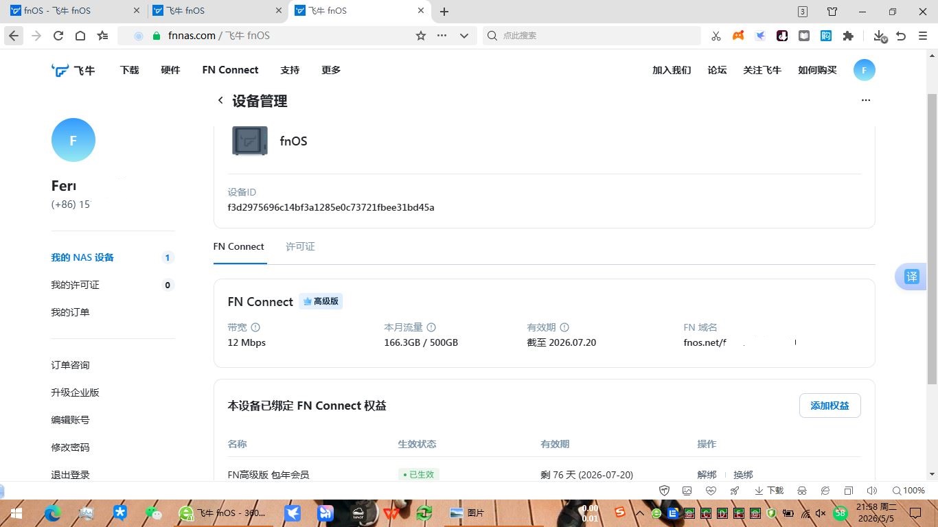Open the three-dot menu of 设备管理
This screenshot has width=938, height=527.
pyautogui.click(x=866, y=100)
